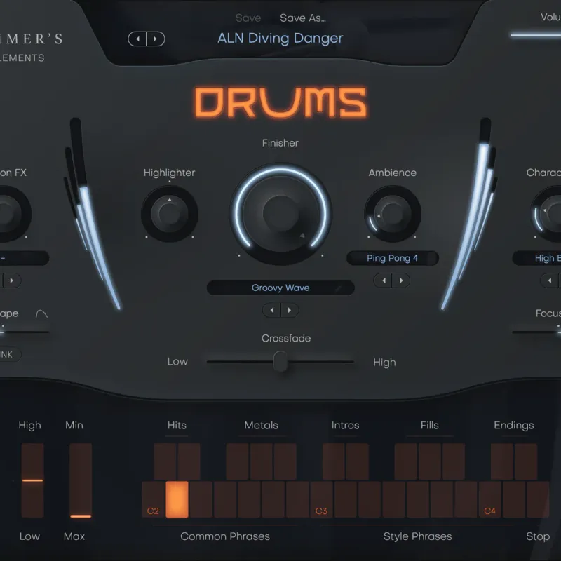Click the Crossfade Low label
561x561 pixels.
point(177,361)
